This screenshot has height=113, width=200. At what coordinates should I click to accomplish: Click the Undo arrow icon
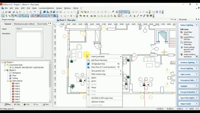coord(34,12)
